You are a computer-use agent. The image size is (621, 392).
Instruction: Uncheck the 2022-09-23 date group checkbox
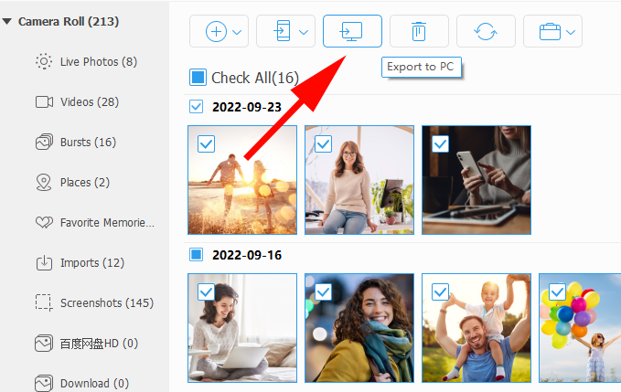196,107
